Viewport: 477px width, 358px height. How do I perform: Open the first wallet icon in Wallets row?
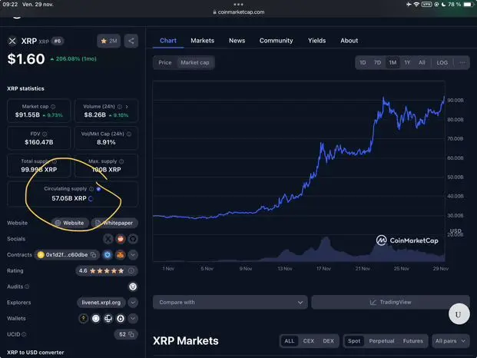[x=84, y=319]
